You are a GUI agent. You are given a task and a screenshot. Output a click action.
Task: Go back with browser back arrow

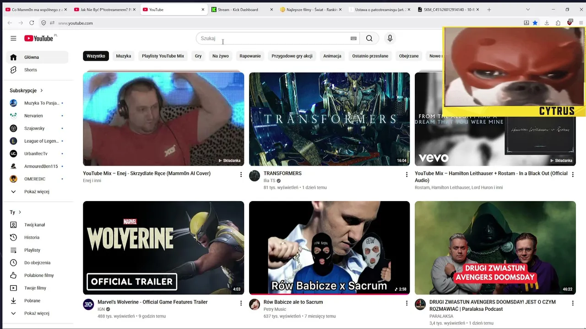pos(10,23)
